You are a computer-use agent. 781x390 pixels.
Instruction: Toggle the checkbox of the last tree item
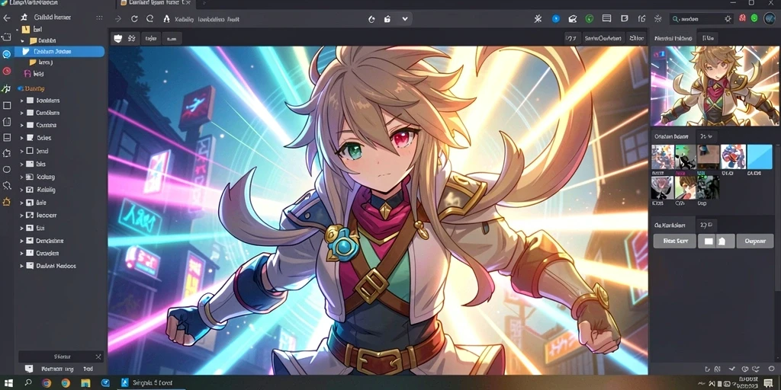(x=30, y=266)
